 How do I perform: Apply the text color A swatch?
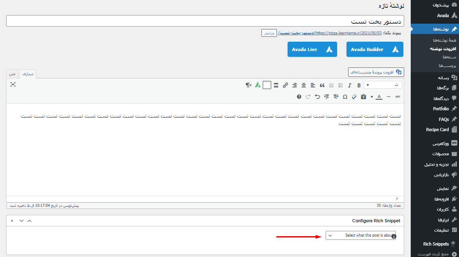click(379, 97)
